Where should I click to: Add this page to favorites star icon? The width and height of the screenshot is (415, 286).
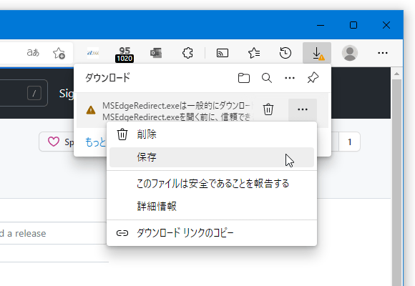59,53
